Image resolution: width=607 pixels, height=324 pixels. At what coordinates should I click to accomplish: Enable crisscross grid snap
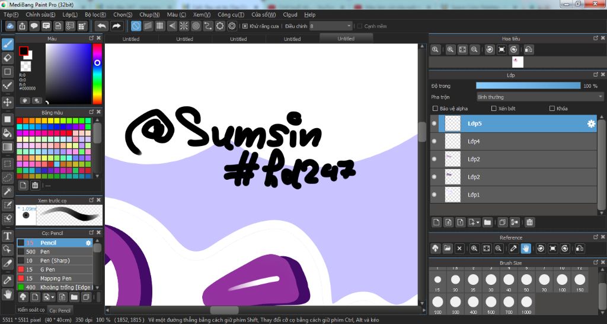click(x=160, y=26)
